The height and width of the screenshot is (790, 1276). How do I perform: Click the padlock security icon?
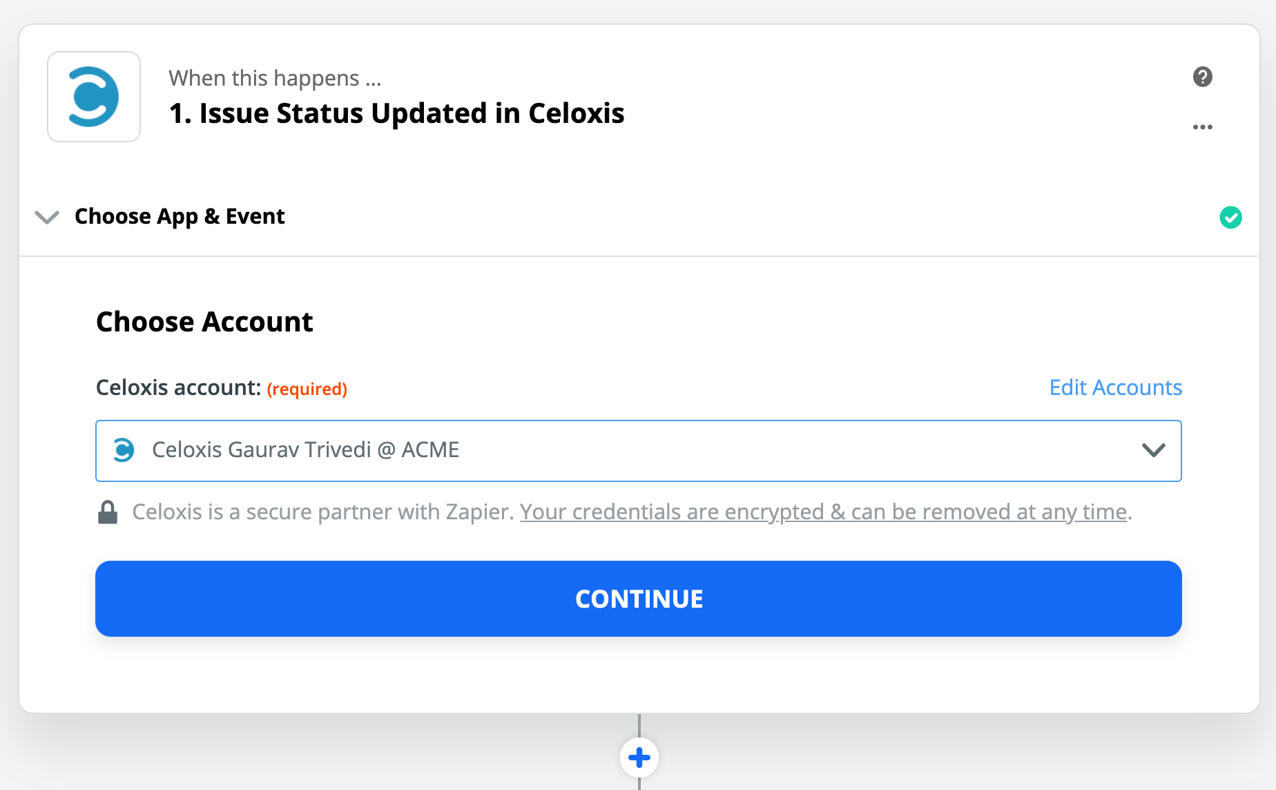108,512
